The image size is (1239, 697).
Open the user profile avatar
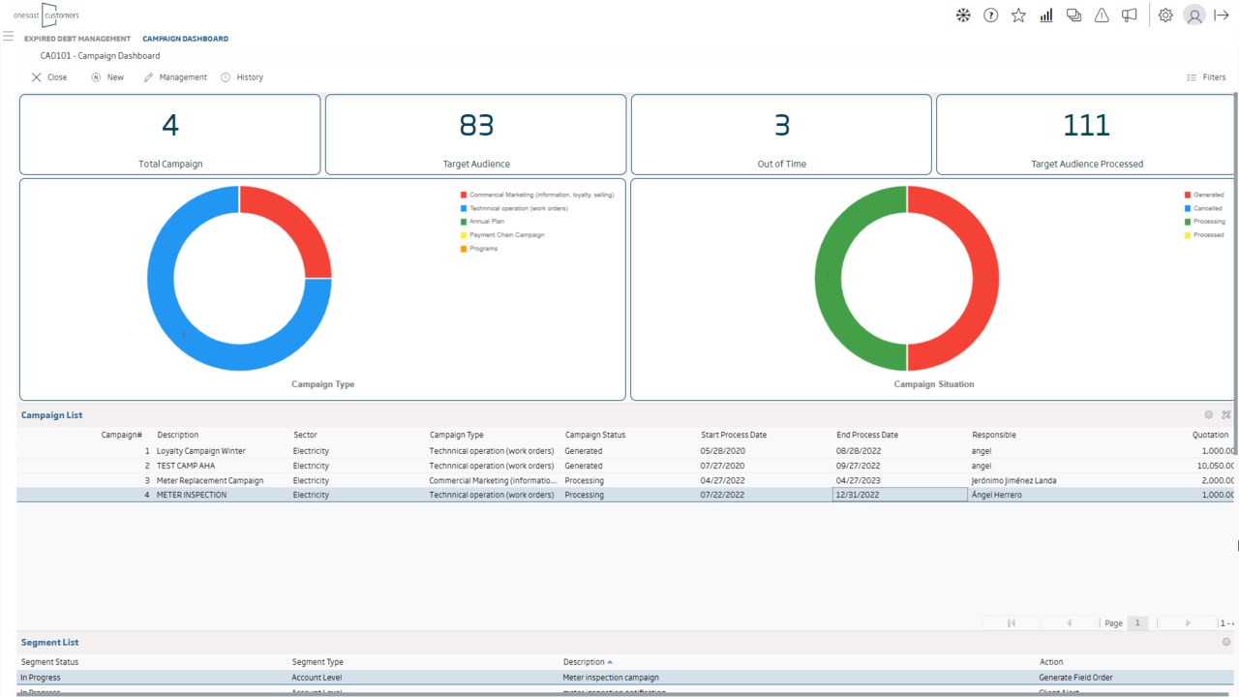pos(1194,15)
